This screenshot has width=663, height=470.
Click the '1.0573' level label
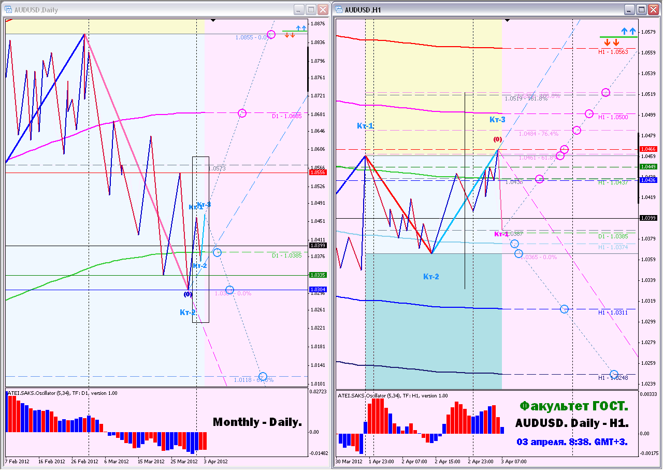218,168
